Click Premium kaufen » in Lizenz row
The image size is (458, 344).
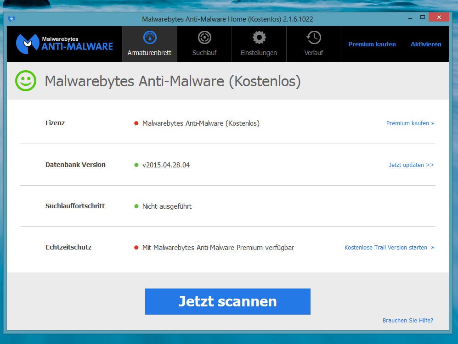tap(410, 123)
